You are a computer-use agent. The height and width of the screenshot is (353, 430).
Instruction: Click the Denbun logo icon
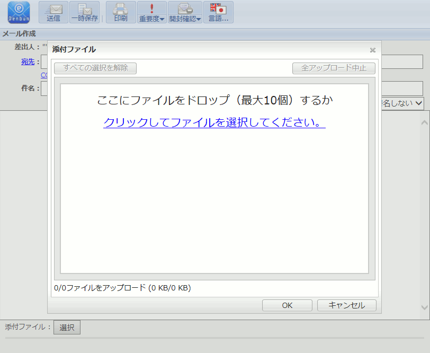pyautogui.click(x=19, y=12)
